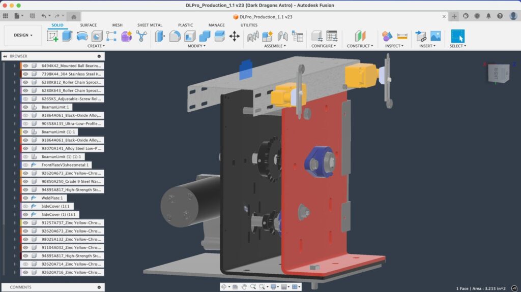The image size is (521, 292).
Task: Click the Undo arrow
Action: click(x=44, y=16)
